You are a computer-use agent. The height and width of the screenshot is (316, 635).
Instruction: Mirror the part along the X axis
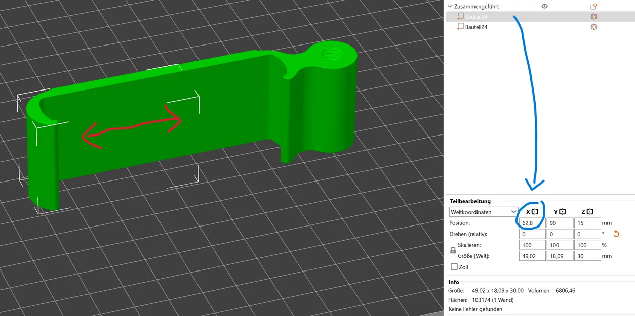(x=535, y=212)
